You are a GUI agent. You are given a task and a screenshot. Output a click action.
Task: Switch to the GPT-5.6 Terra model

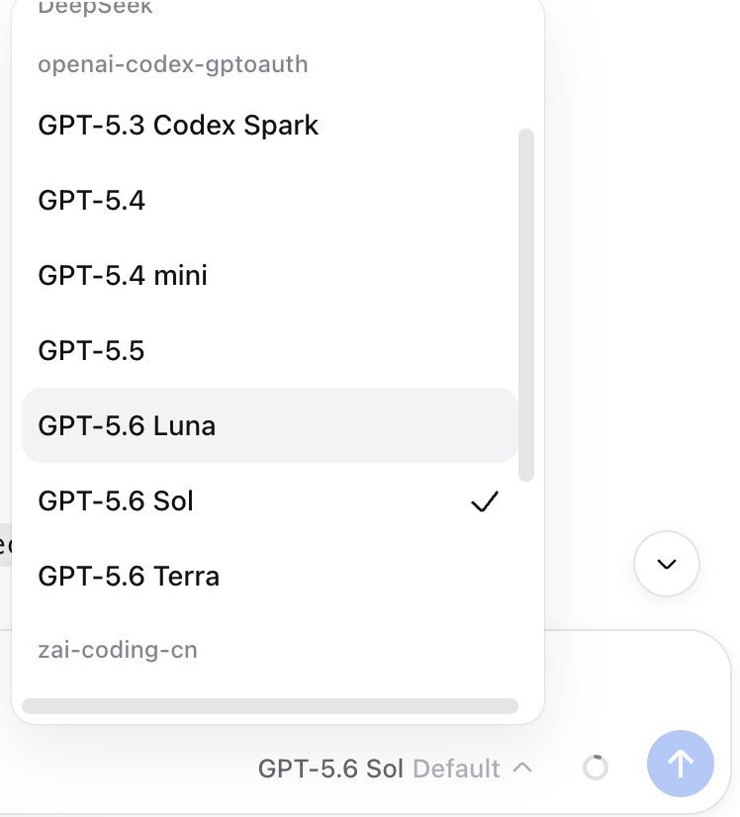pyautogui.click(x=270, y=576)
